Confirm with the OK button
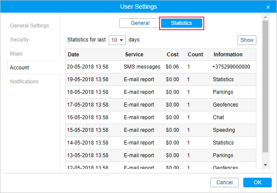277x193 pixels. (x=257, y=183)
